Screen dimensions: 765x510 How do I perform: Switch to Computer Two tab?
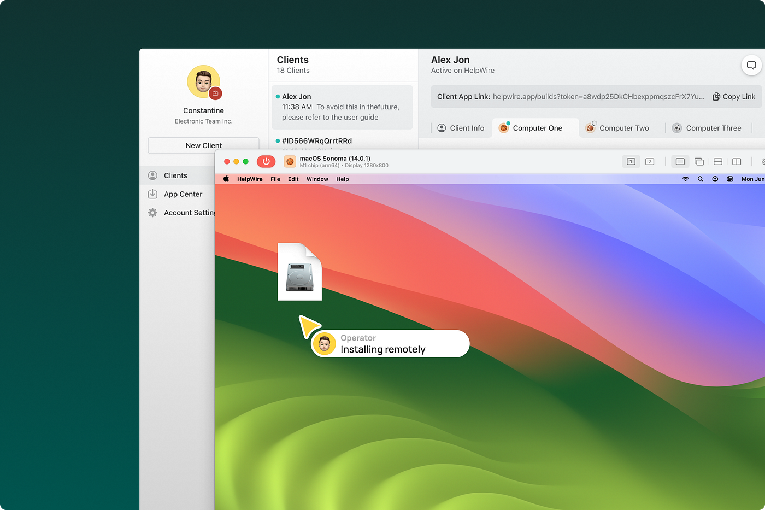[x=617, y=128]
